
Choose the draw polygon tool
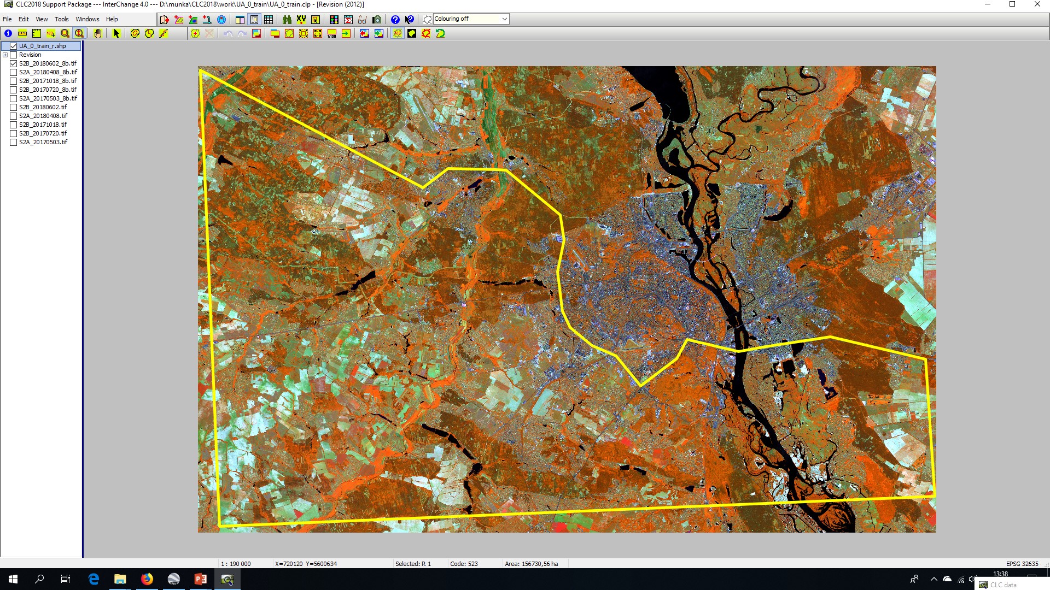(x=135, y=33)
